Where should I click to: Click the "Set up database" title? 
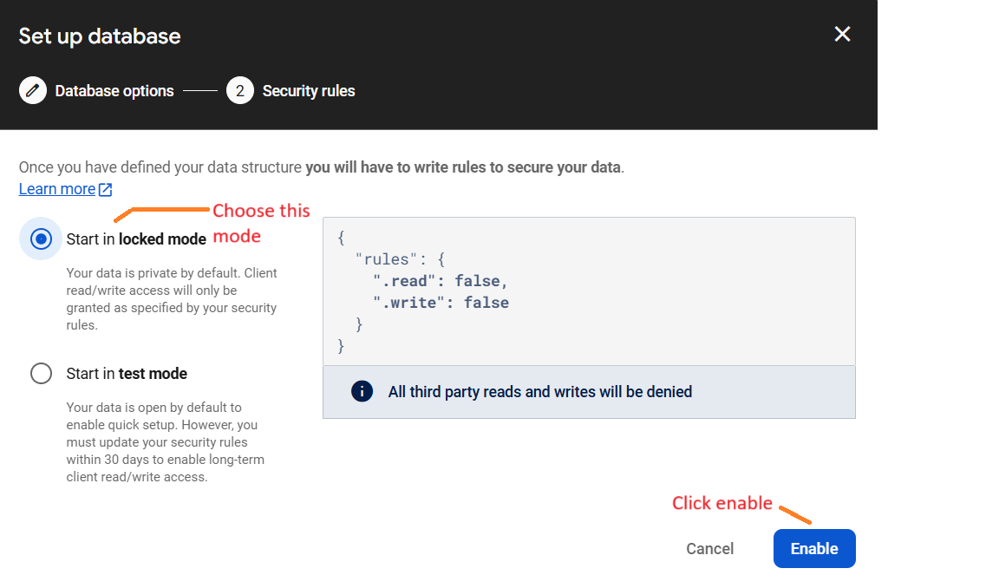pyautogui.click(x=99, y=36)
